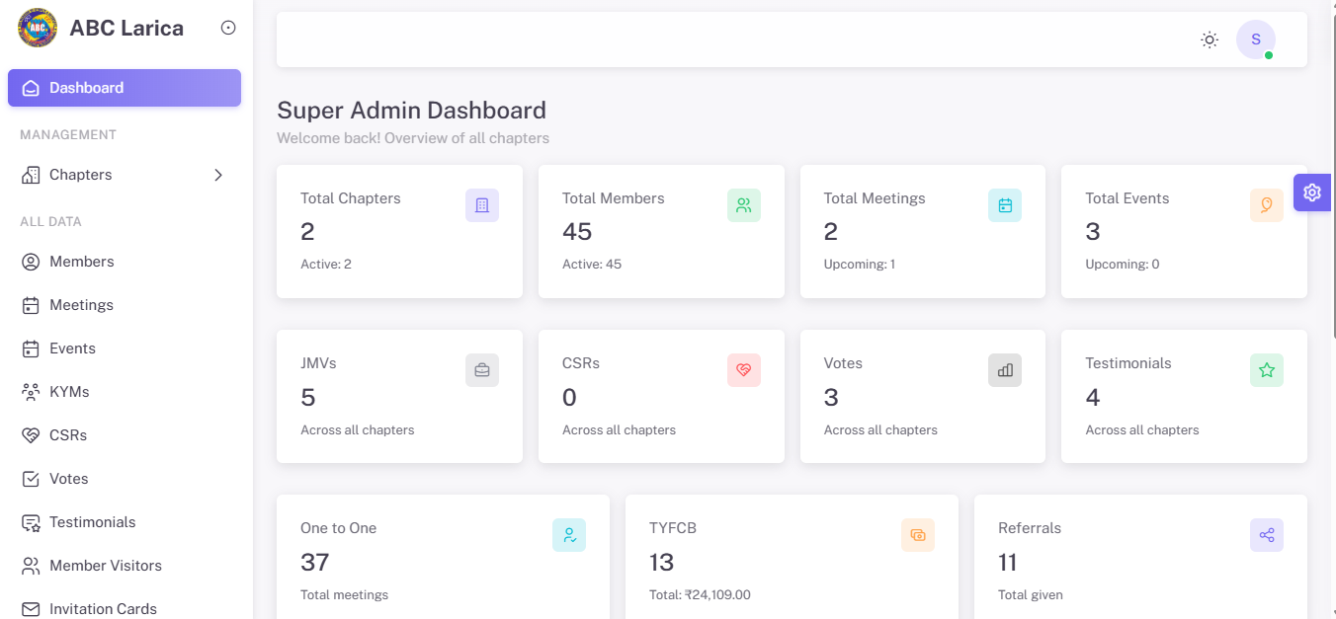Click the Votes card bar-chart icon

pos(1005,370)
